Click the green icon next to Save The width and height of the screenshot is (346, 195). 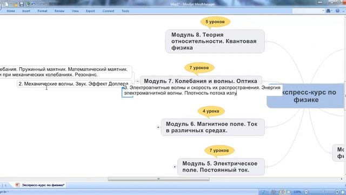(x=28, y=4)
